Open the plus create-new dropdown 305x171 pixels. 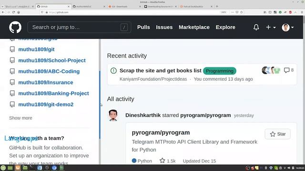tap(271, 28)
